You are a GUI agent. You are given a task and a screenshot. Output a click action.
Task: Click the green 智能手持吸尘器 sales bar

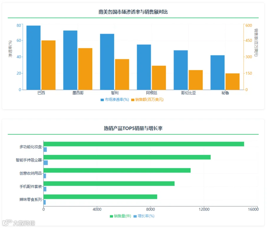coord(127,157)
